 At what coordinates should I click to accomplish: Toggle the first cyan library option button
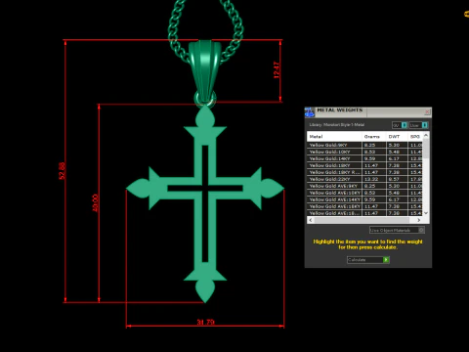tap(405, 125)
